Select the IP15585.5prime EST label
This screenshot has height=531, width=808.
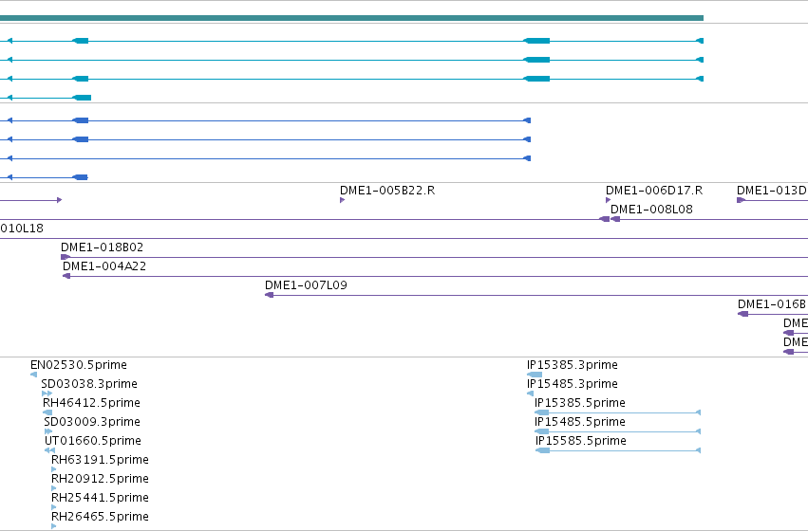[581, 441]
